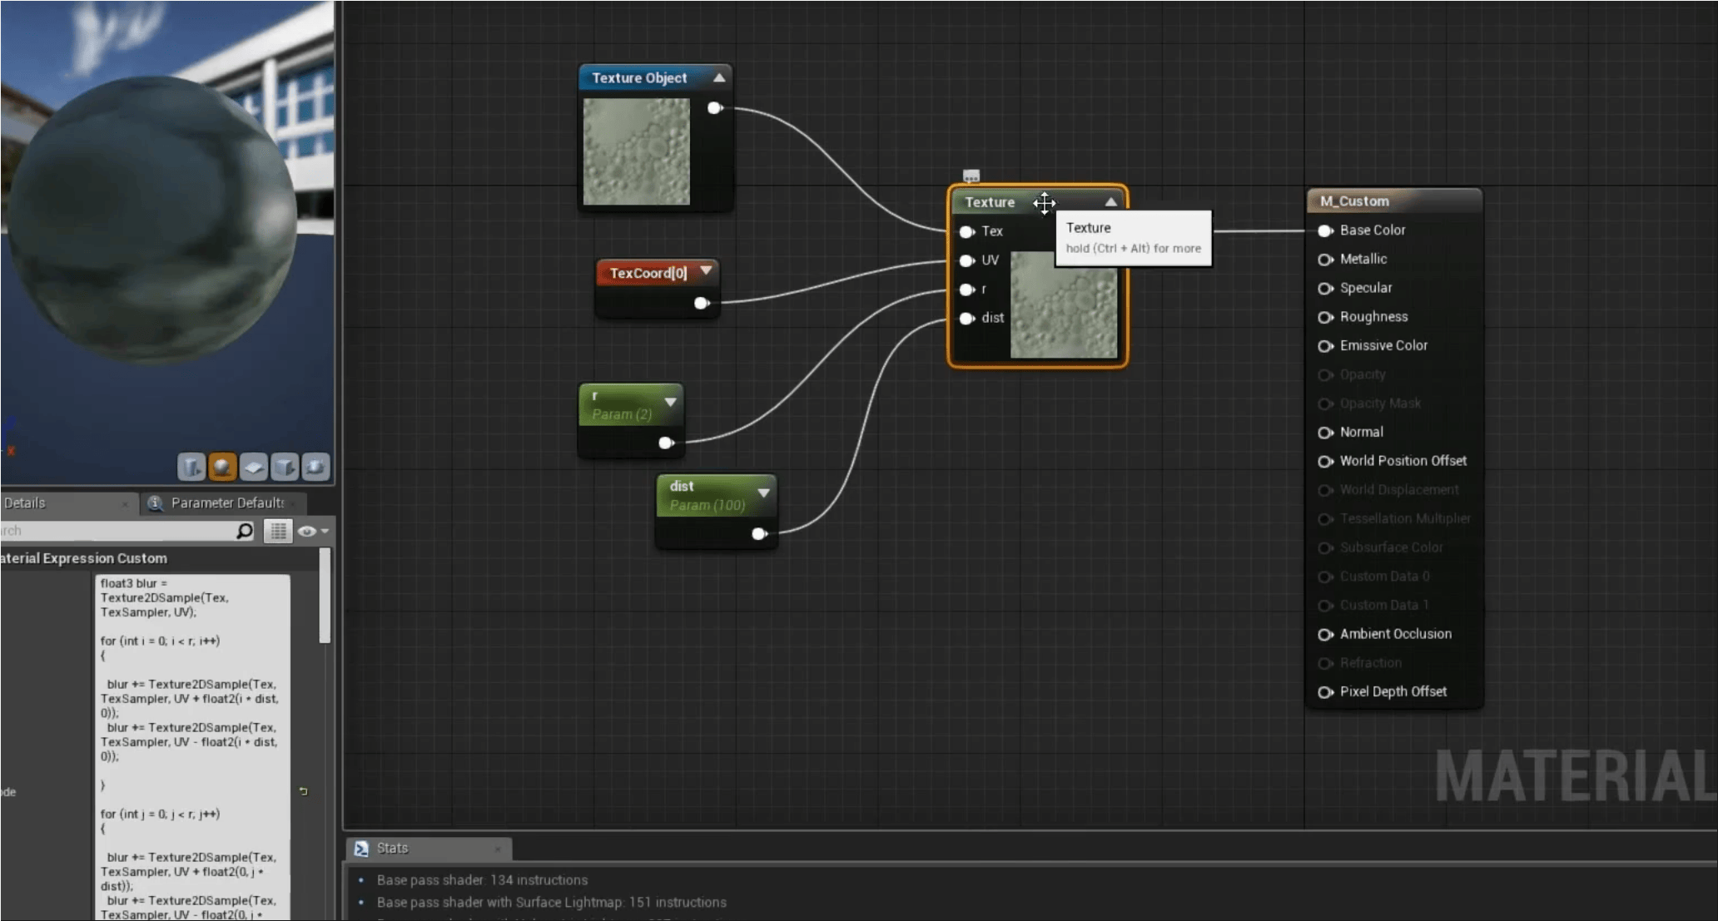Click the Details search field

pos(117,531)
